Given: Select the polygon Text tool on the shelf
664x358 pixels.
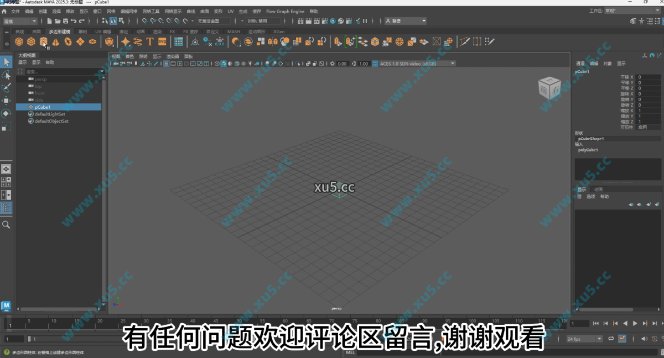Looking at the screenshot, I should 150,41.
